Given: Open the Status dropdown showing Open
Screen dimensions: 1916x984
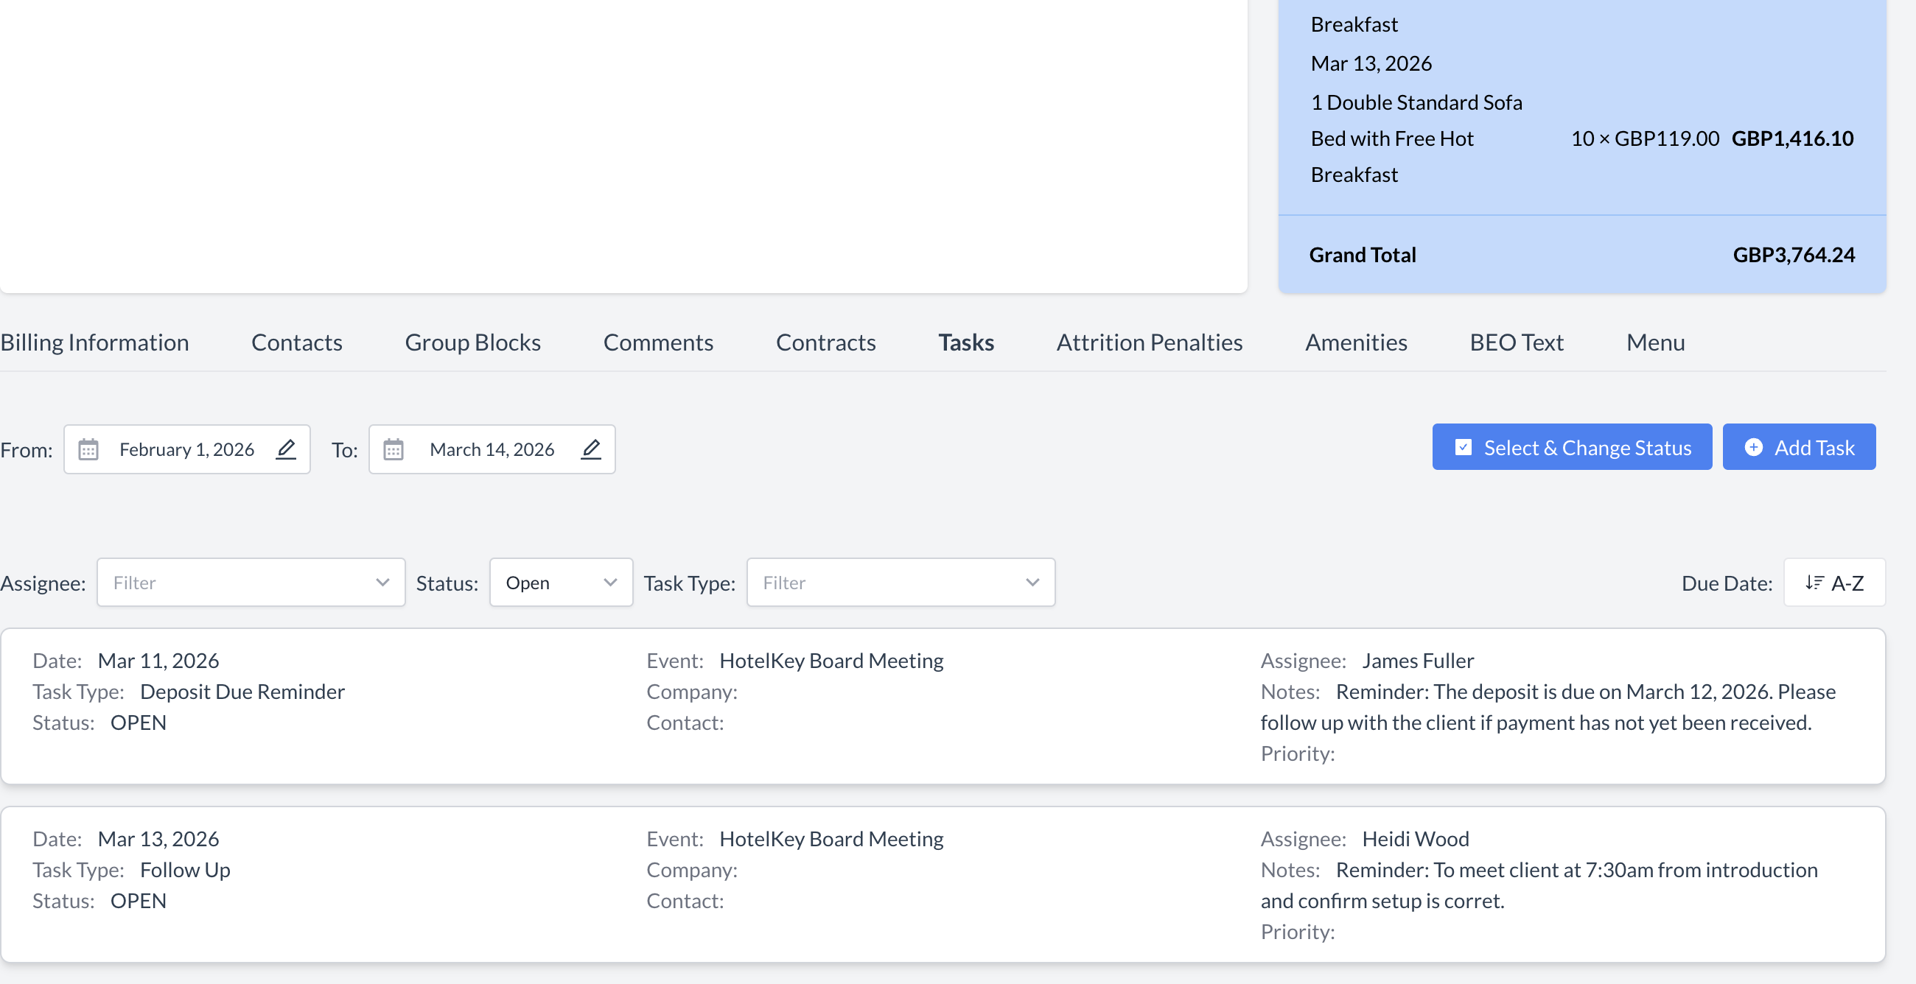Looking at the screenshot, I should (561, 583).
